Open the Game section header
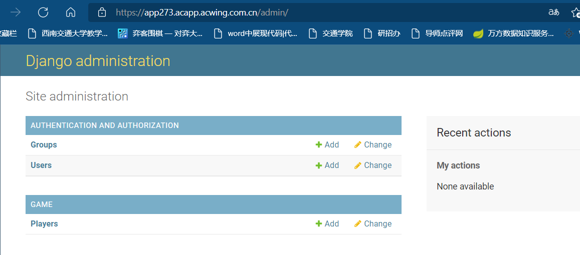Screen dimensions: 580x255 click(42, 204)
